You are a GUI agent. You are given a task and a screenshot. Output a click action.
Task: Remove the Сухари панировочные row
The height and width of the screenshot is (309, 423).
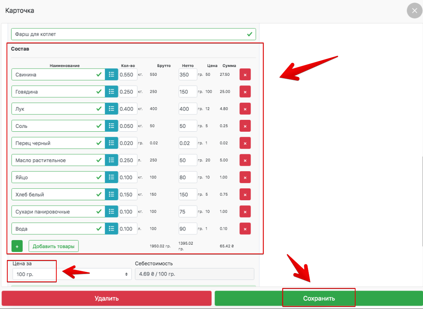coord(245,211)
